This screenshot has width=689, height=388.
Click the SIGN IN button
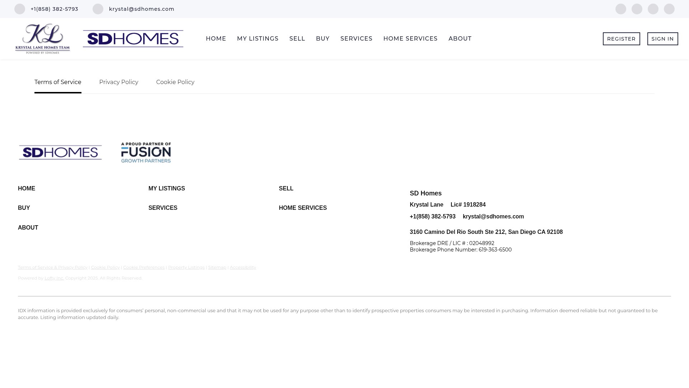click(663, 39)
